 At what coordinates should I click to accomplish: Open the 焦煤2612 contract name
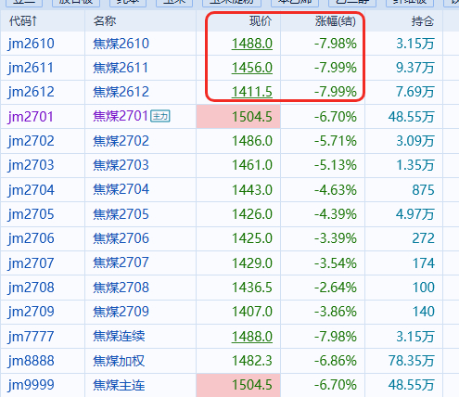pyautogui.click(x=121, y=92)
